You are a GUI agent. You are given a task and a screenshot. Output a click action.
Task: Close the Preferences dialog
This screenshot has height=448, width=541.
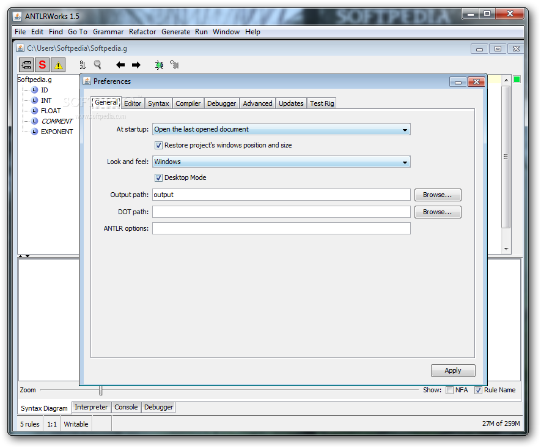(476, 82)
